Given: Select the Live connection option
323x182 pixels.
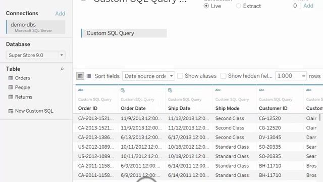Looking at the screenshot, I should pyautogui.click(x=206, y=6).
